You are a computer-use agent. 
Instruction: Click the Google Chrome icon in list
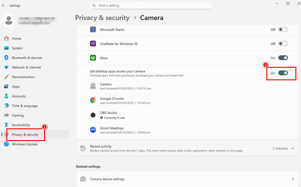pyautogui.click(x=93, y=100)
